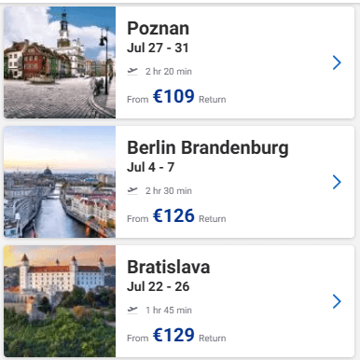Click the 1 hr 45 min flight duration
360x360 pixels.
(x=169, y=311)
